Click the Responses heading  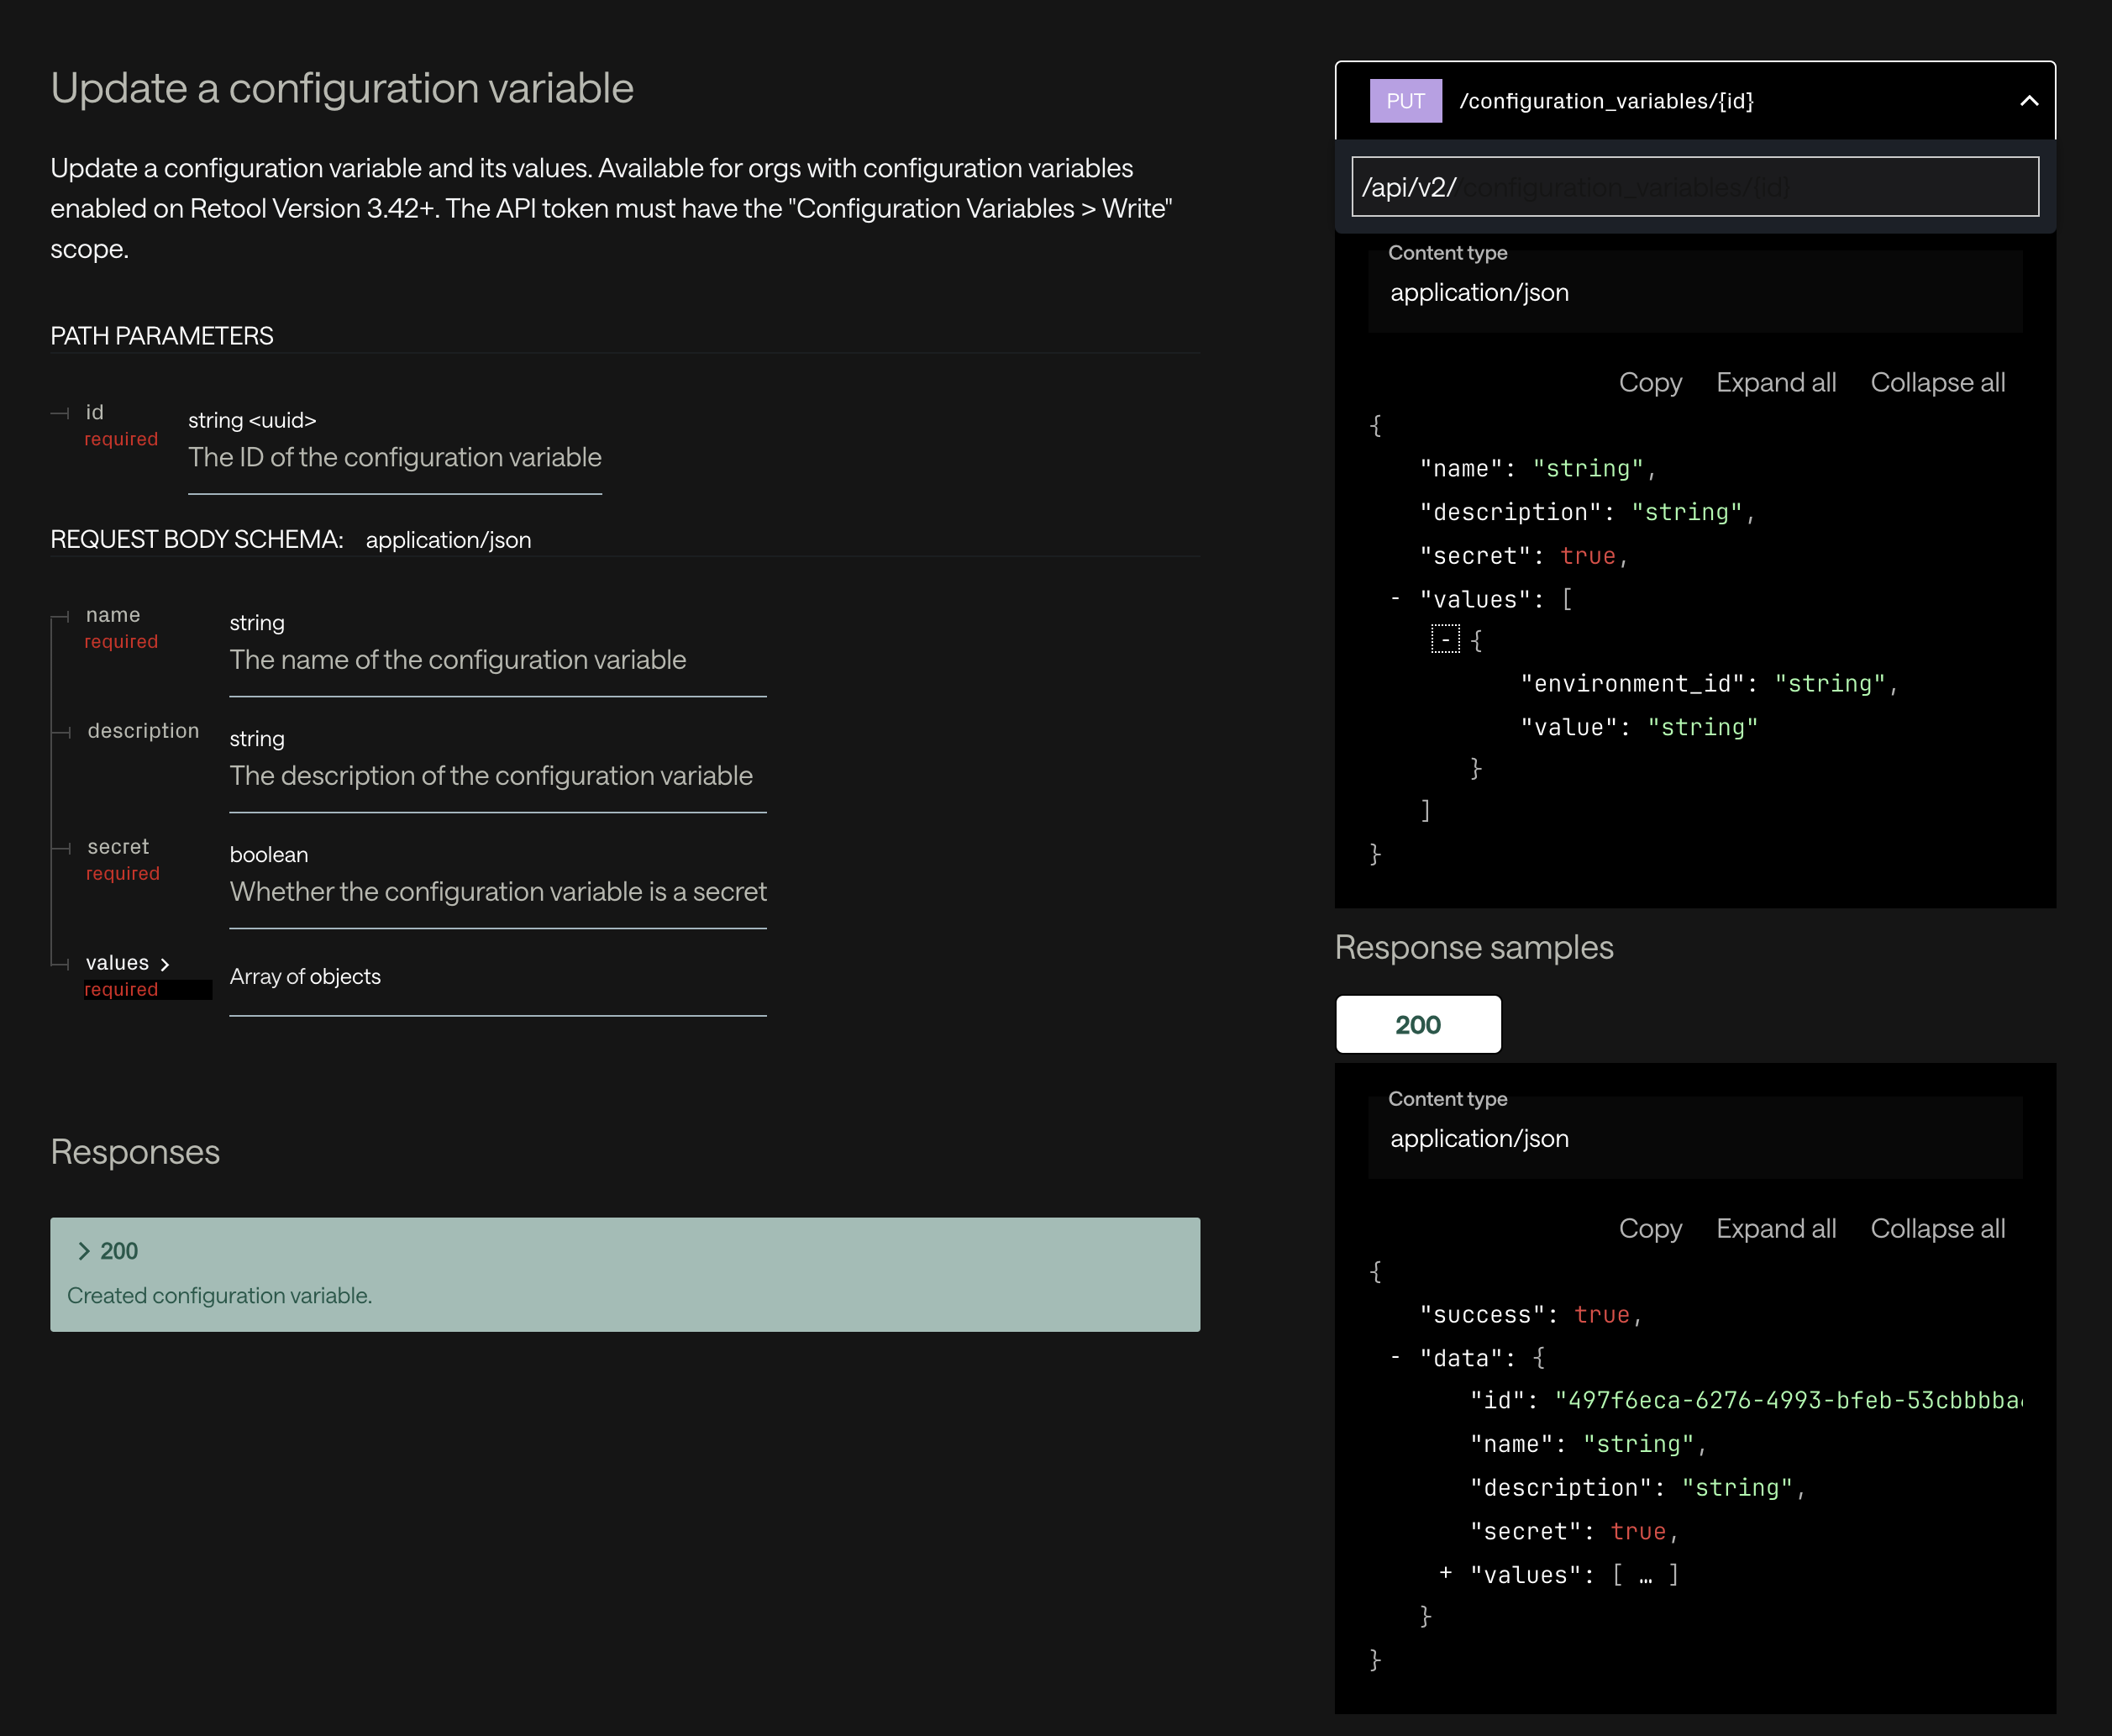(x=135, y=1152)
